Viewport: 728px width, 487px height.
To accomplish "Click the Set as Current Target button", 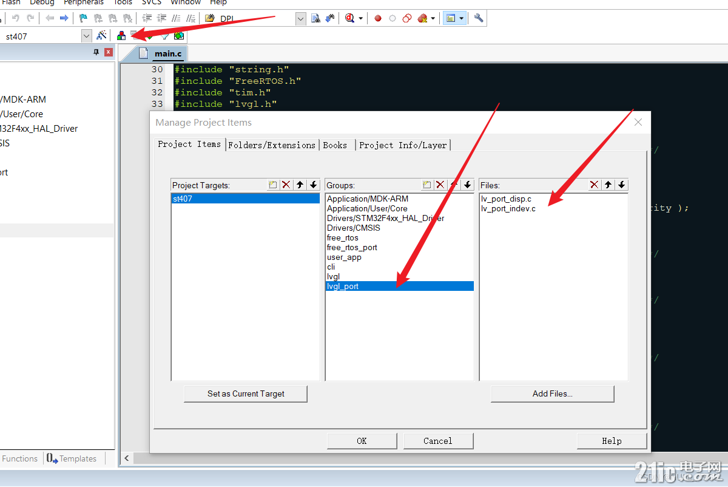I will (x=246, y=393).
